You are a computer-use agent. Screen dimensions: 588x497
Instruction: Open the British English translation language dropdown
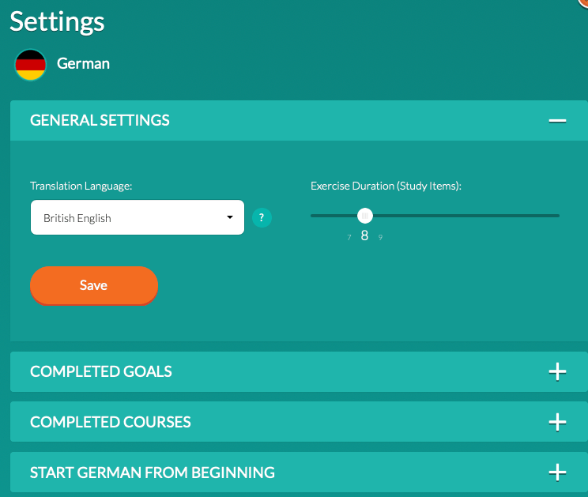coord(137,217)
